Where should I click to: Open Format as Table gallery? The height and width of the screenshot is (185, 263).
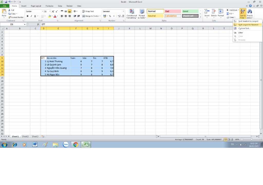pos(142,14)
